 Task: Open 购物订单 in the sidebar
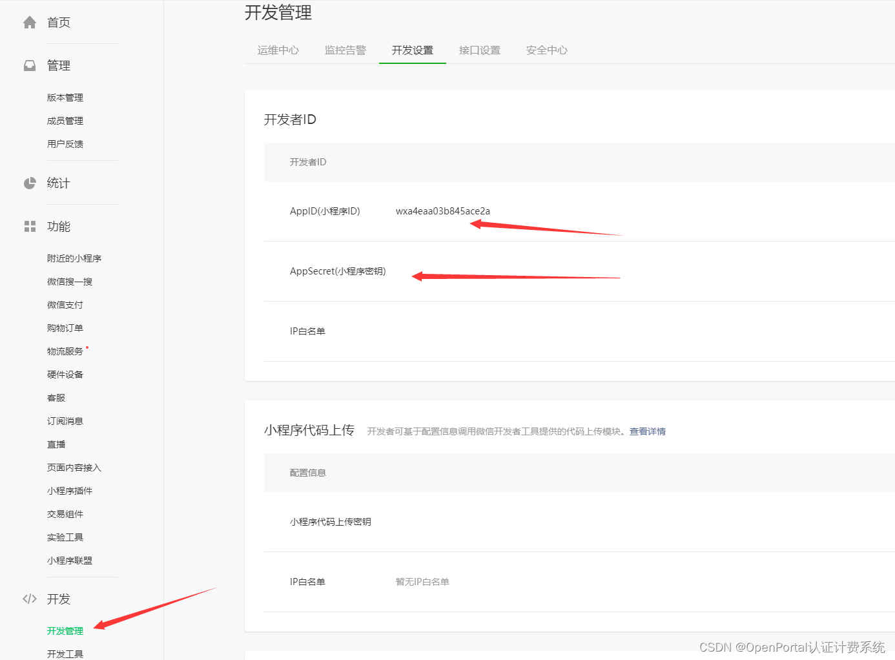65,328
